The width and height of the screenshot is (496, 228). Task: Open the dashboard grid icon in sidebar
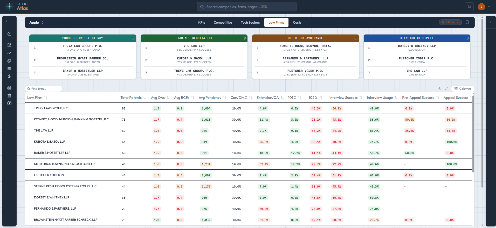9,45
